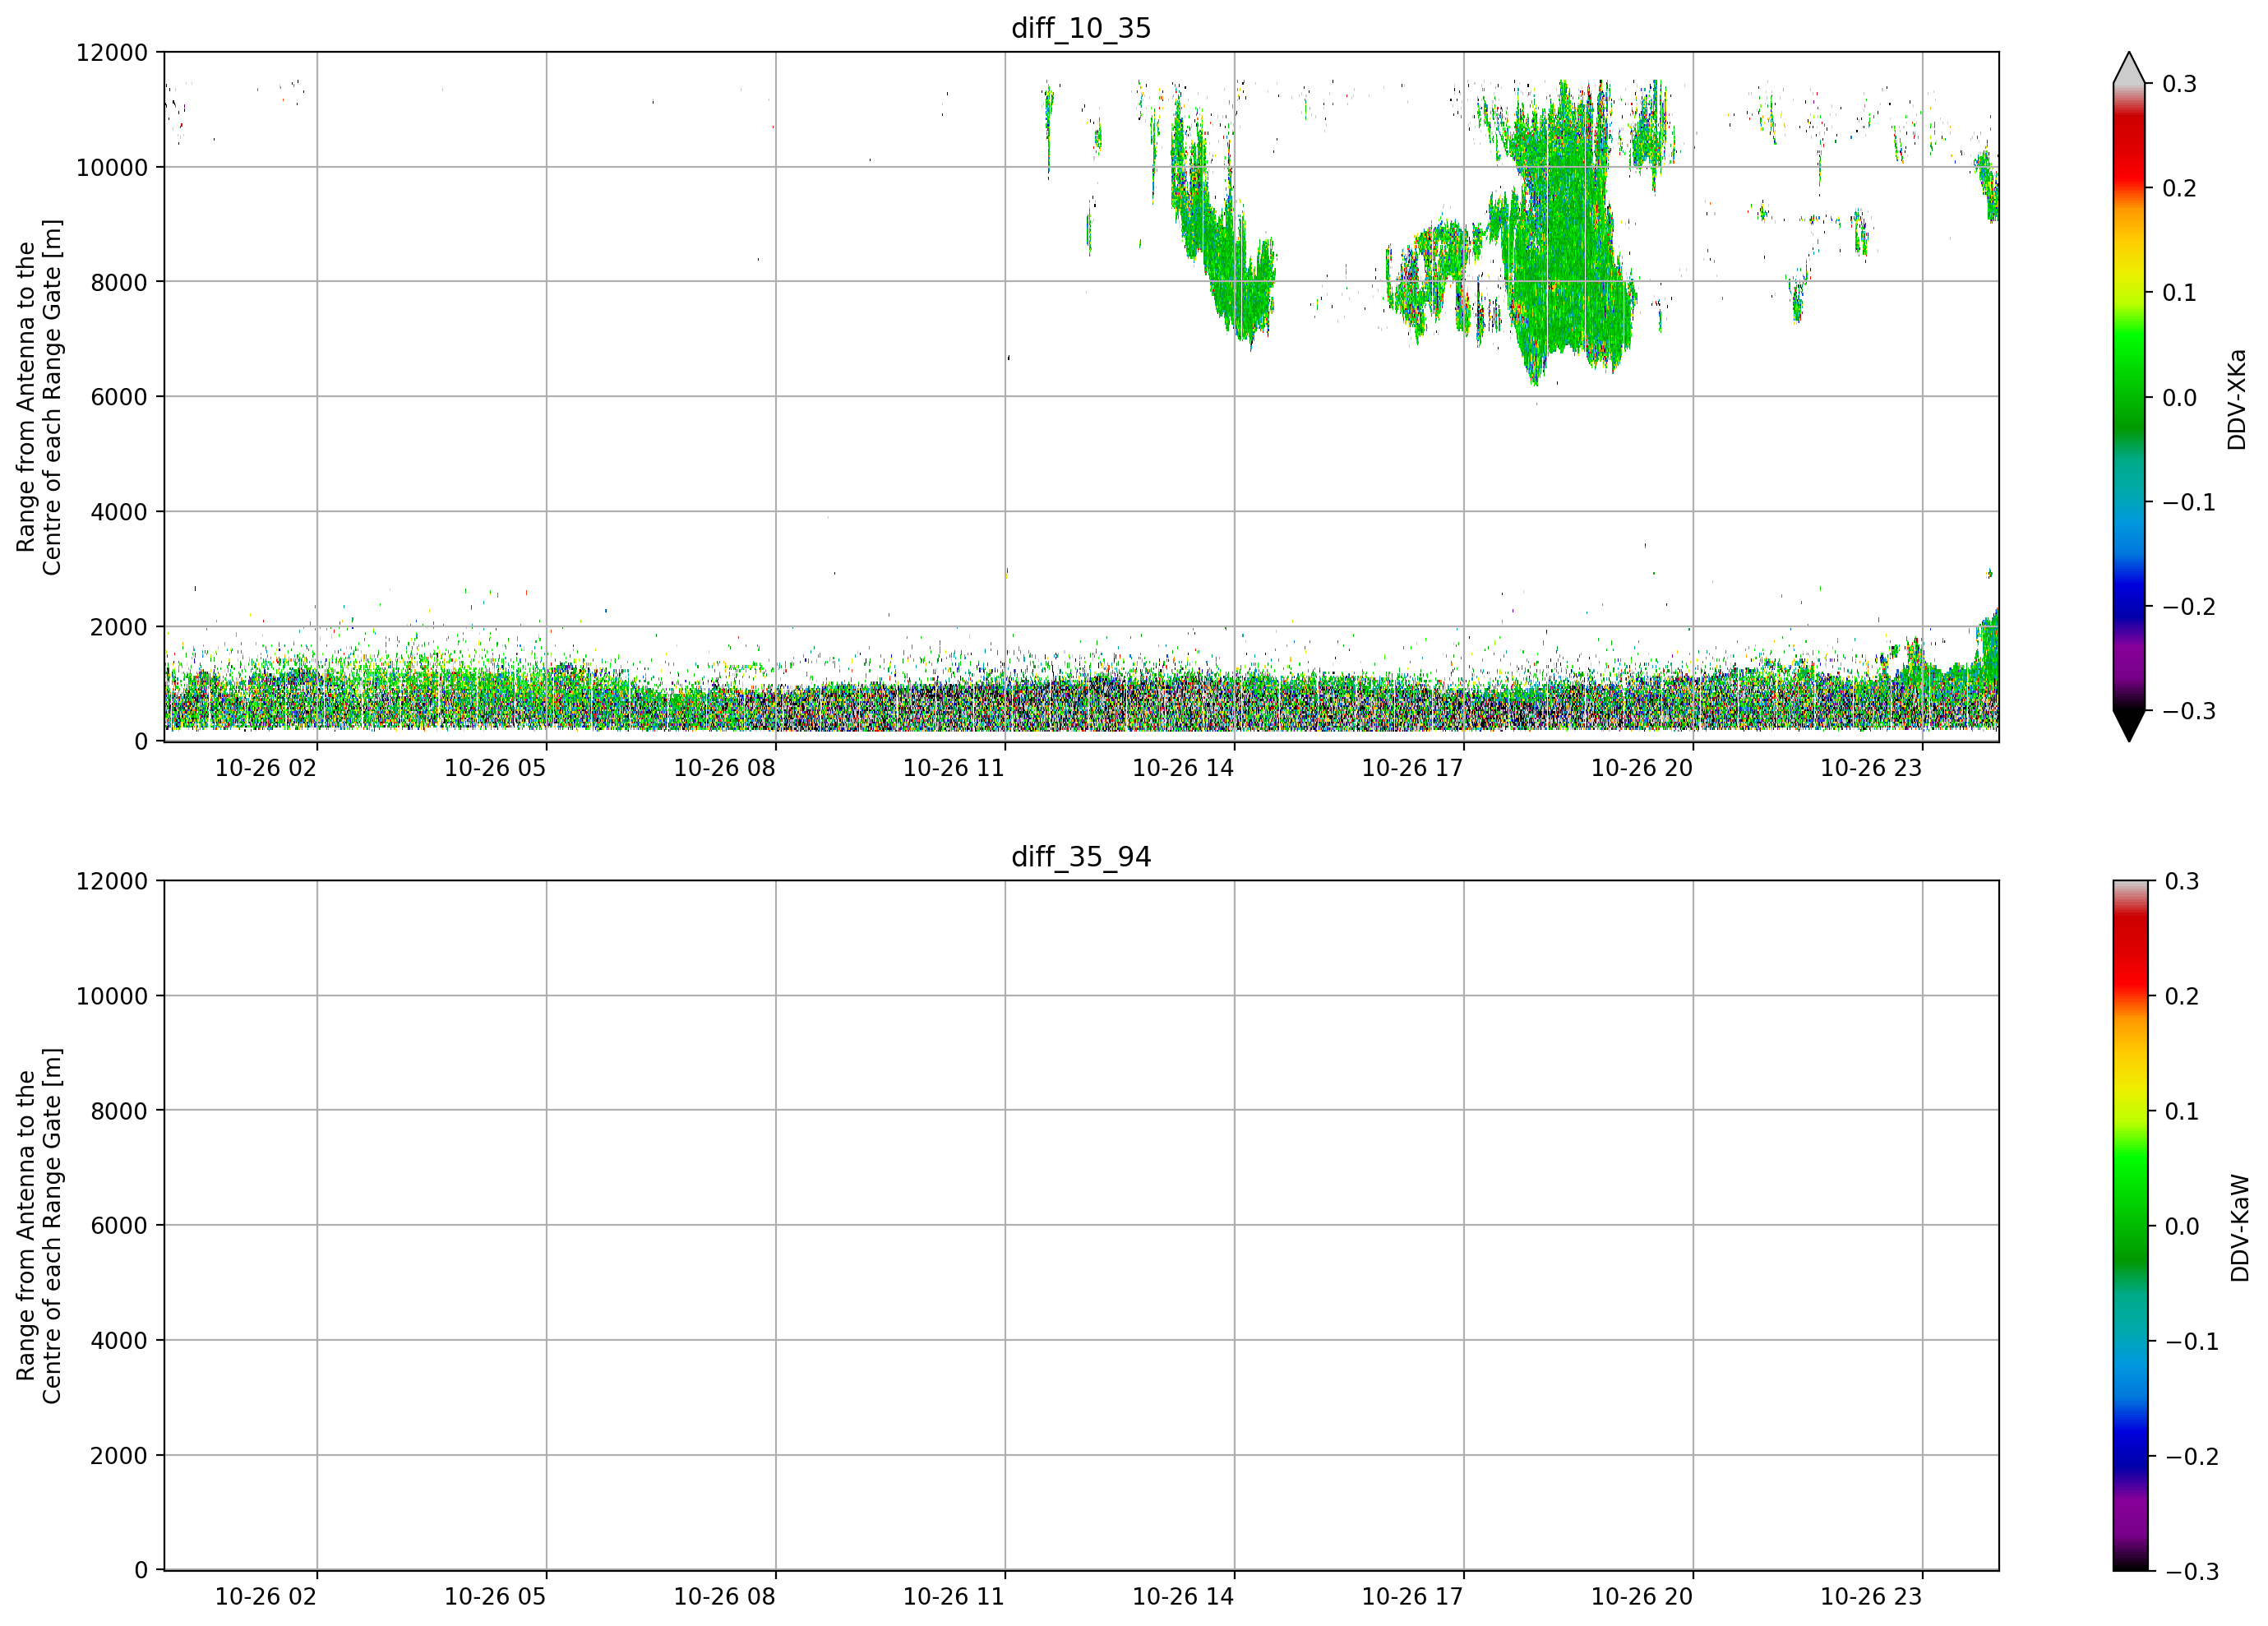Click the 10-26 20 x-tick under diff_35_94
Screen dimensions: 2268x1626
point(1642,1597)
